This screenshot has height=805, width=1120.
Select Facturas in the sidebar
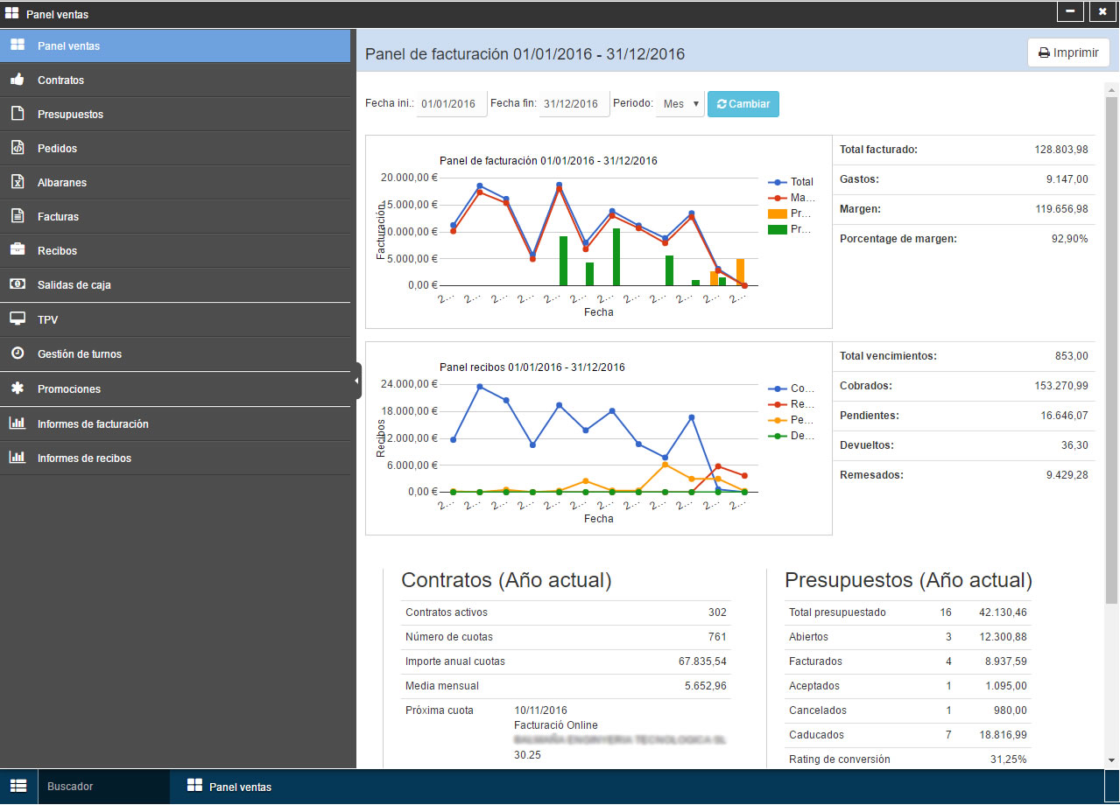click(58, 216)
